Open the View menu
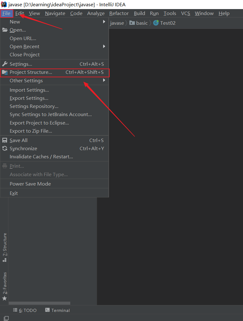This screenshot has height=321, width=243. 34,13
